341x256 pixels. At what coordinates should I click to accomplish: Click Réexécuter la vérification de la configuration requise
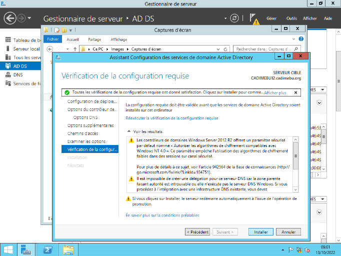(x=172, y=118)
